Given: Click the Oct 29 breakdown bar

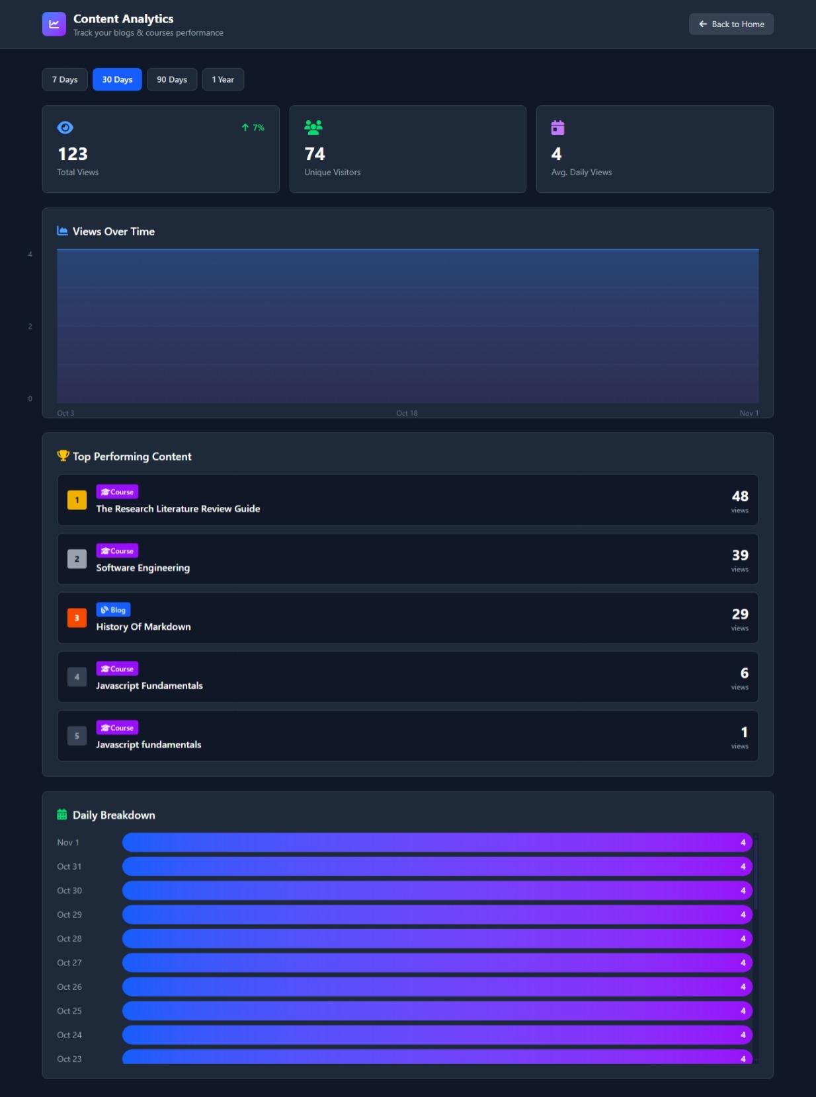Looking at the screenshot, I should coord(437,915).
